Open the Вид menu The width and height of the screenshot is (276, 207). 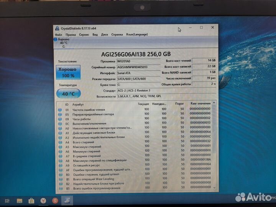tap(95, 34)
